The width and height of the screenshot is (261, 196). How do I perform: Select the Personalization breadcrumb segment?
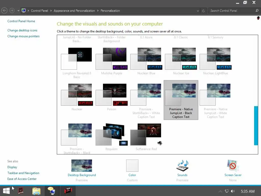click(110, 11)
